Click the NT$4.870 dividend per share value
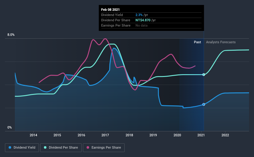 click(143, 20)
